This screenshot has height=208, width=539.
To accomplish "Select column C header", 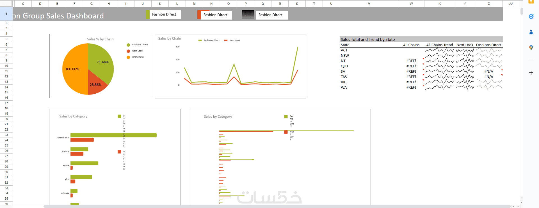I will [23, 4].
